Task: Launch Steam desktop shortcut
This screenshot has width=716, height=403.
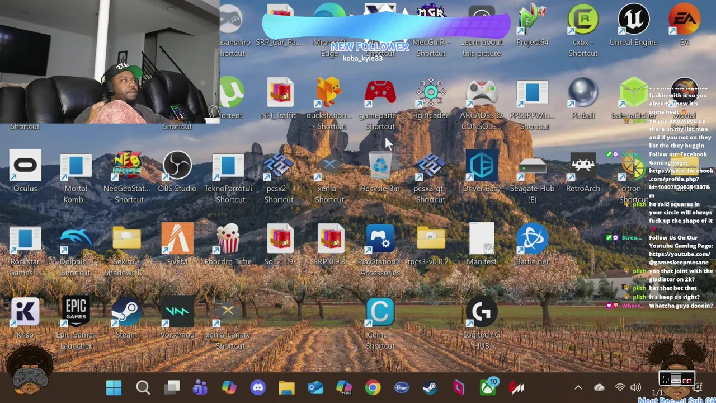Action: (x=127, y=312)
